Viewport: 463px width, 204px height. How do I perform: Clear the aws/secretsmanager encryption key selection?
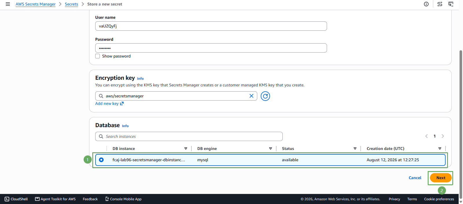click(251, 96)
